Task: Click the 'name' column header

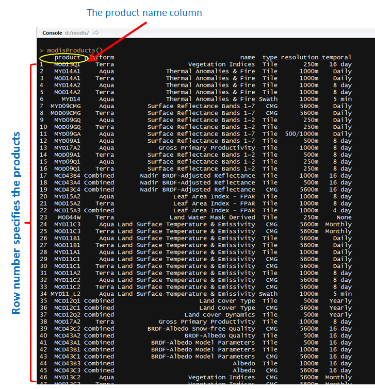Action: pos(248,57)
